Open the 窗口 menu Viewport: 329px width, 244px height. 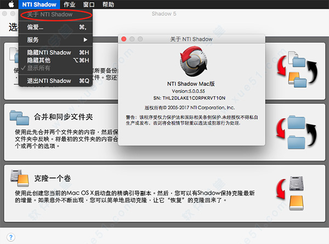pos(89,4)
